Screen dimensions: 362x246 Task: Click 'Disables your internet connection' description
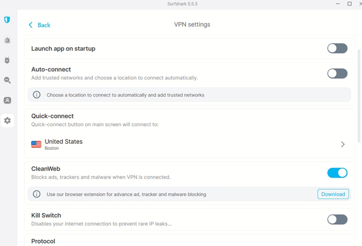101,224
